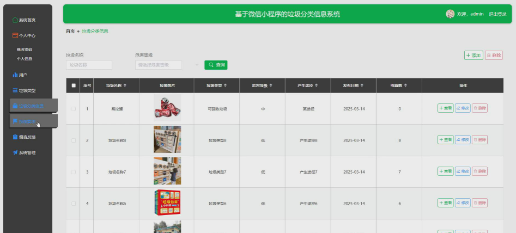Click the card icon beside 个人中心
The image size is (516, 233).
click(x=15, y=35)
